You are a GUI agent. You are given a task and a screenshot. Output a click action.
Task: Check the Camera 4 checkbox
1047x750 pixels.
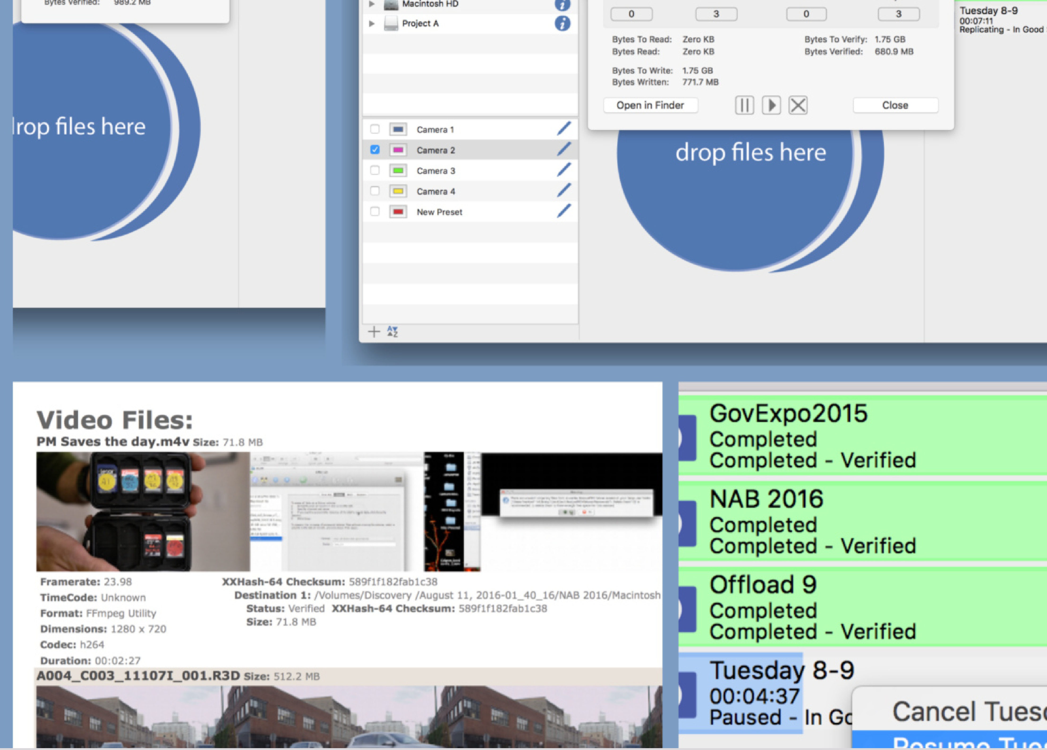[x=375, y=191]
